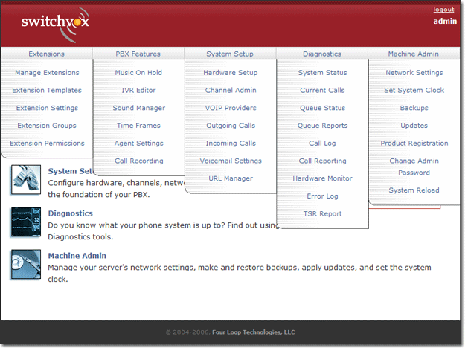Screen dimensions: 465x348
Task: Select Updates
Action: click(414, 126)
